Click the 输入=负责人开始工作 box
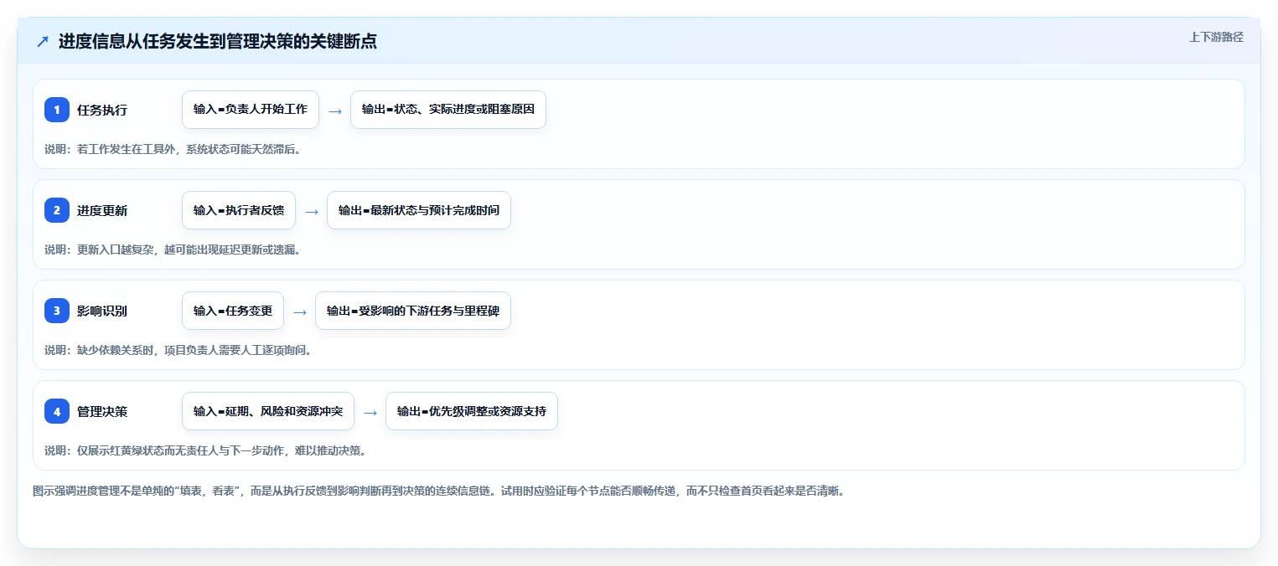Viewport: 1278px width, 566px height. [251, 110]
